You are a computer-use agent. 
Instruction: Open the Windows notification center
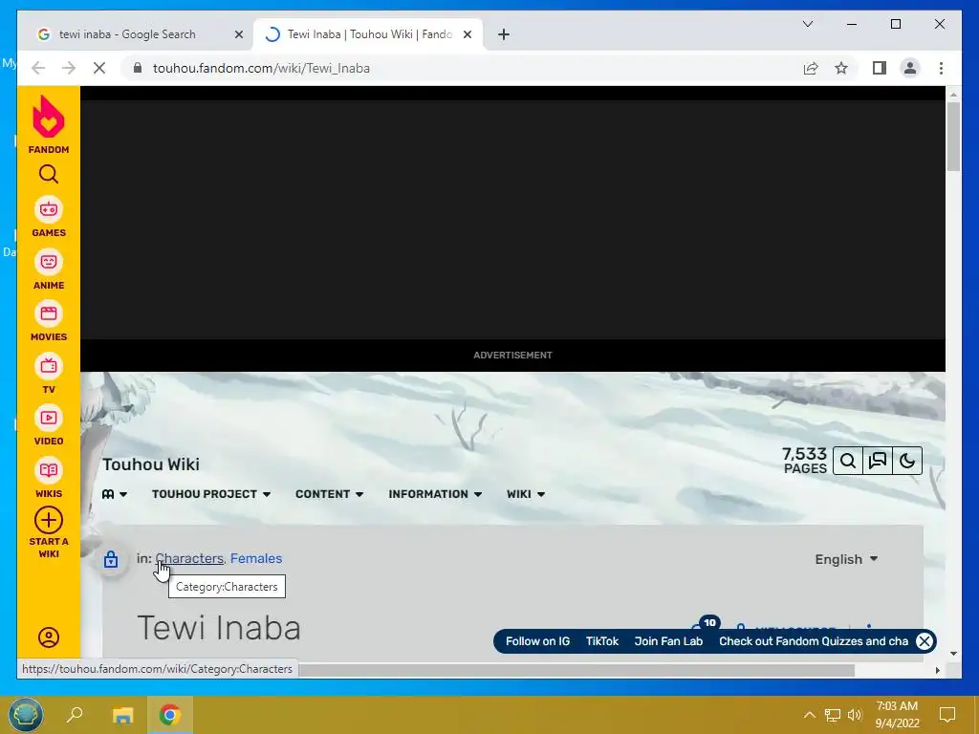tap(947, 715)
